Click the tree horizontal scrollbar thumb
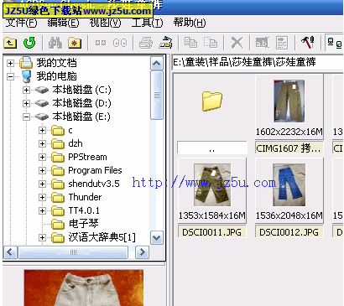This screenshot has height=306, width=344. click(x=73, y=252)
